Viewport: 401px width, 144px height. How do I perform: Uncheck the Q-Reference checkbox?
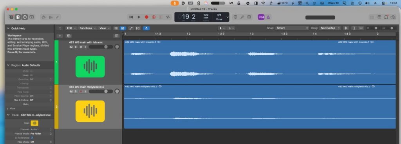coord(32,138)
